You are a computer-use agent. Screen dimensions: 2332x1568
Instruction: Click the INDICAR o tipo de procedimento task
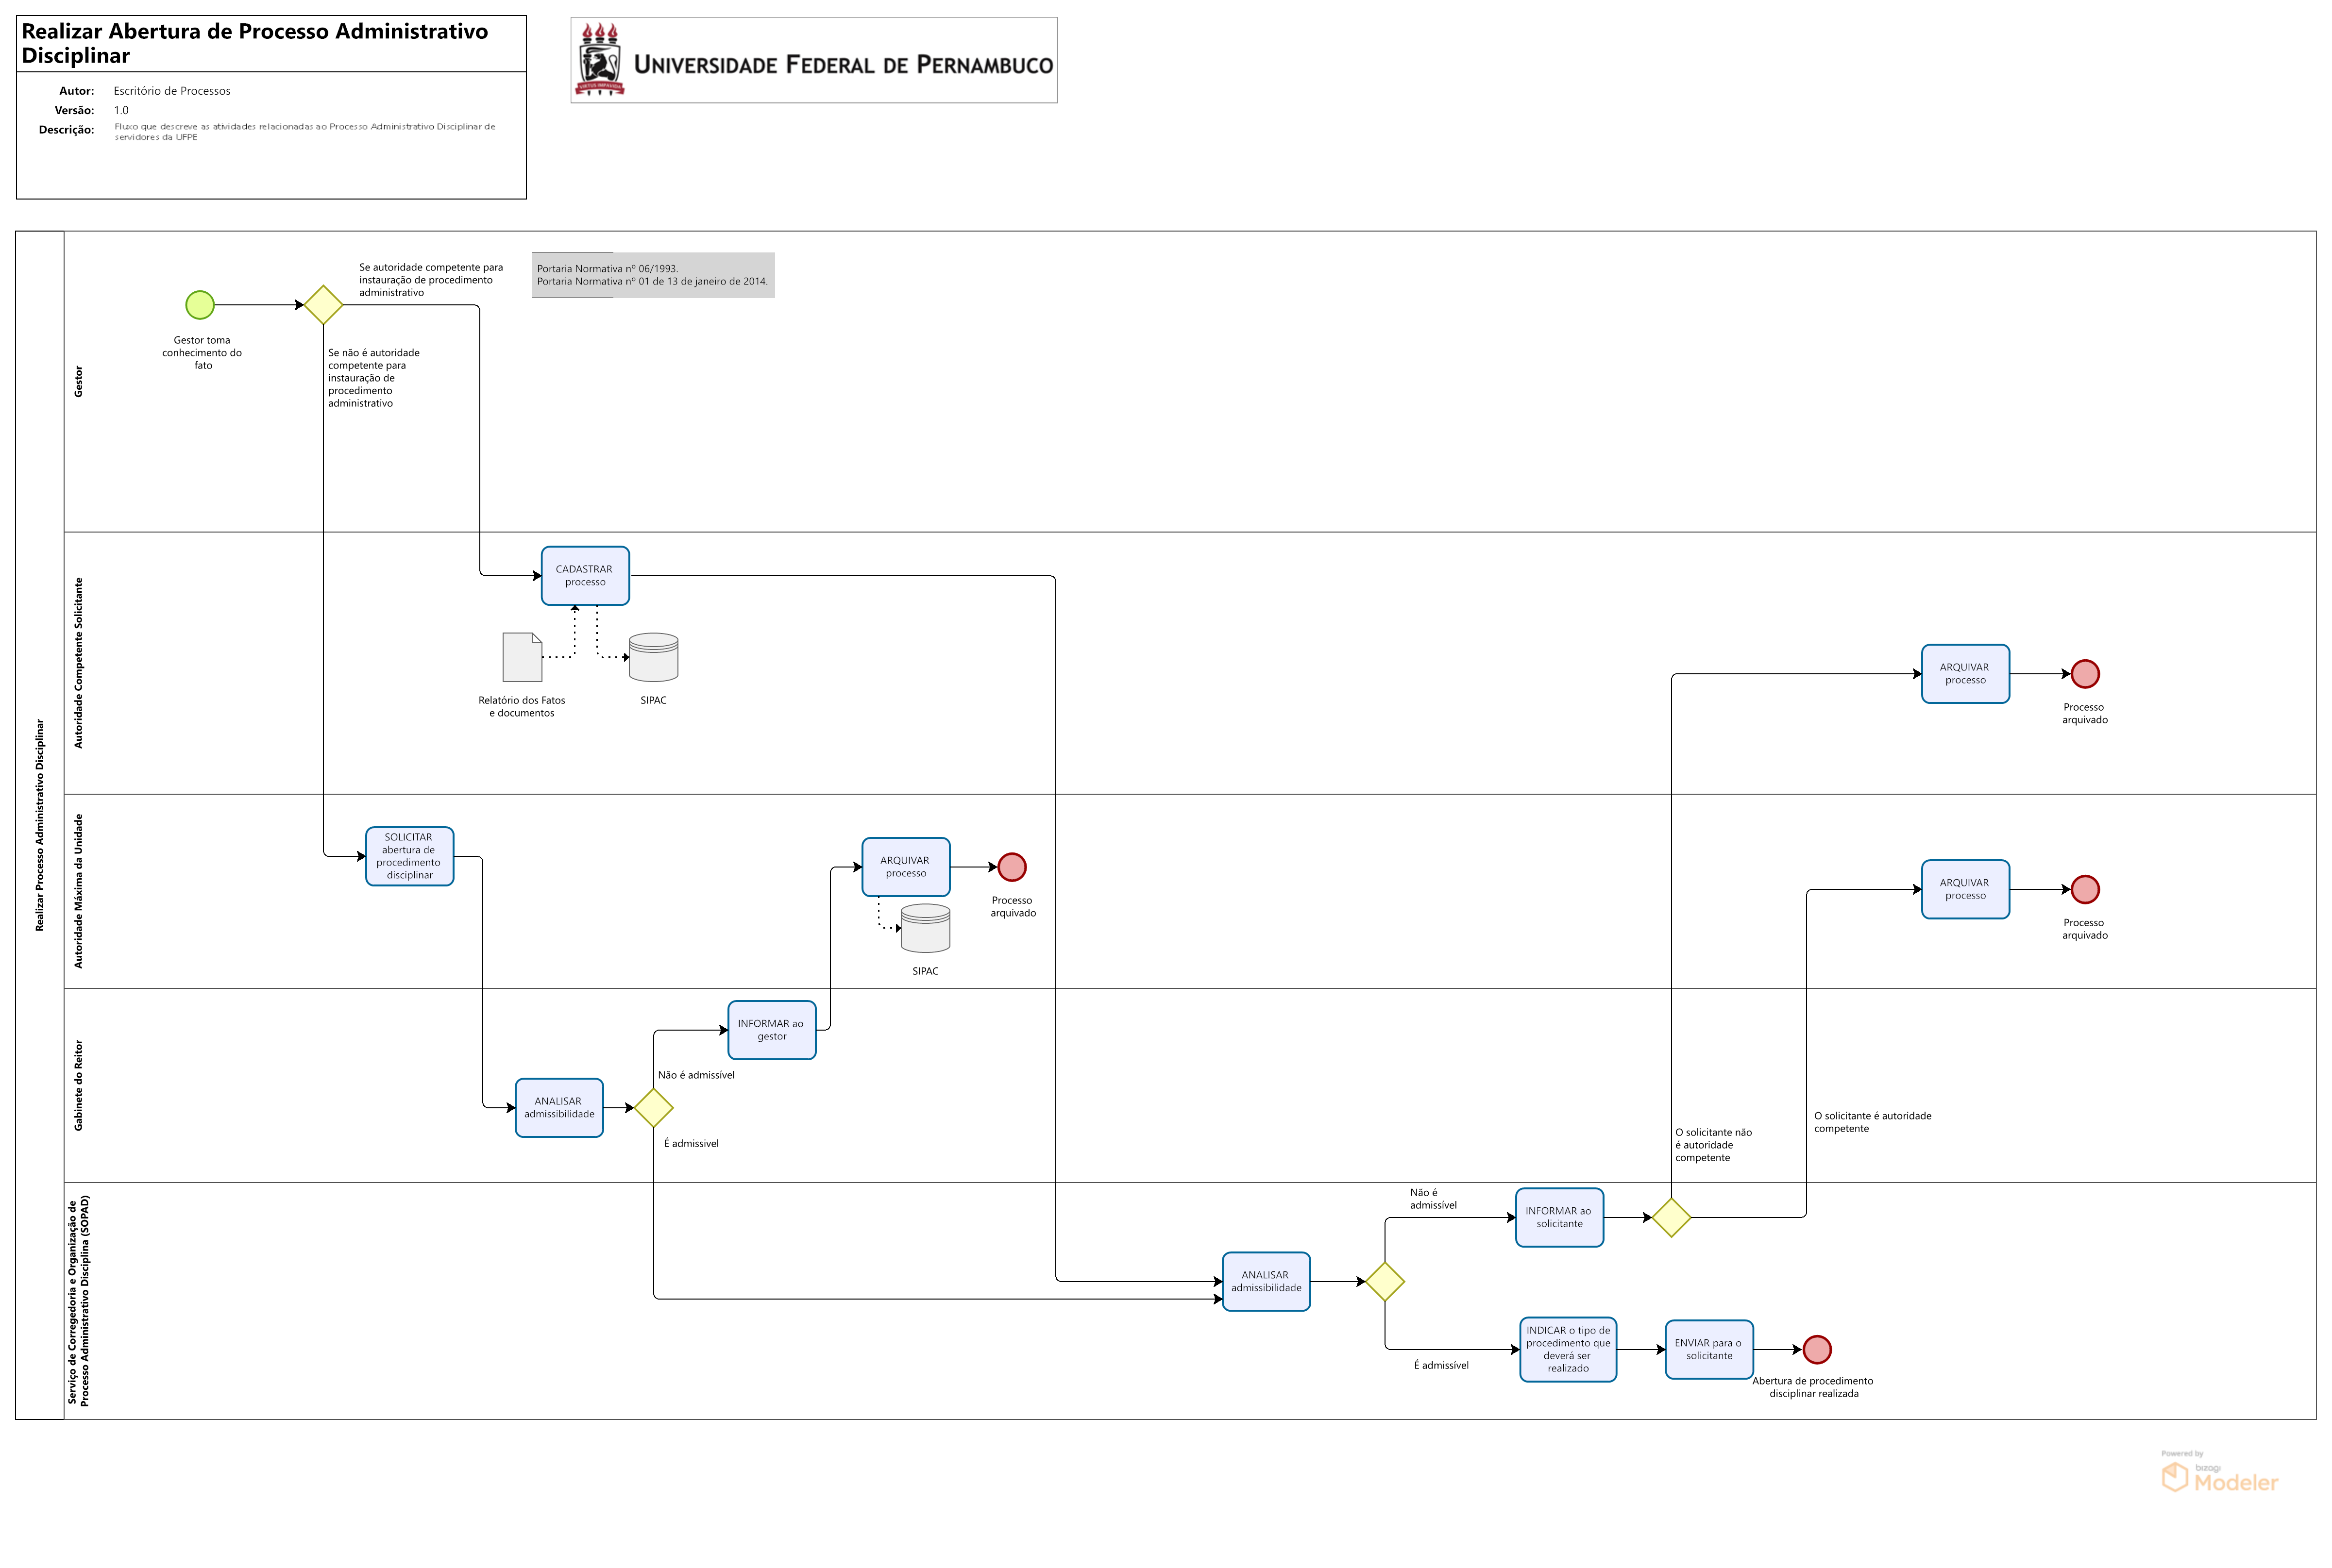point(1568,1350)
